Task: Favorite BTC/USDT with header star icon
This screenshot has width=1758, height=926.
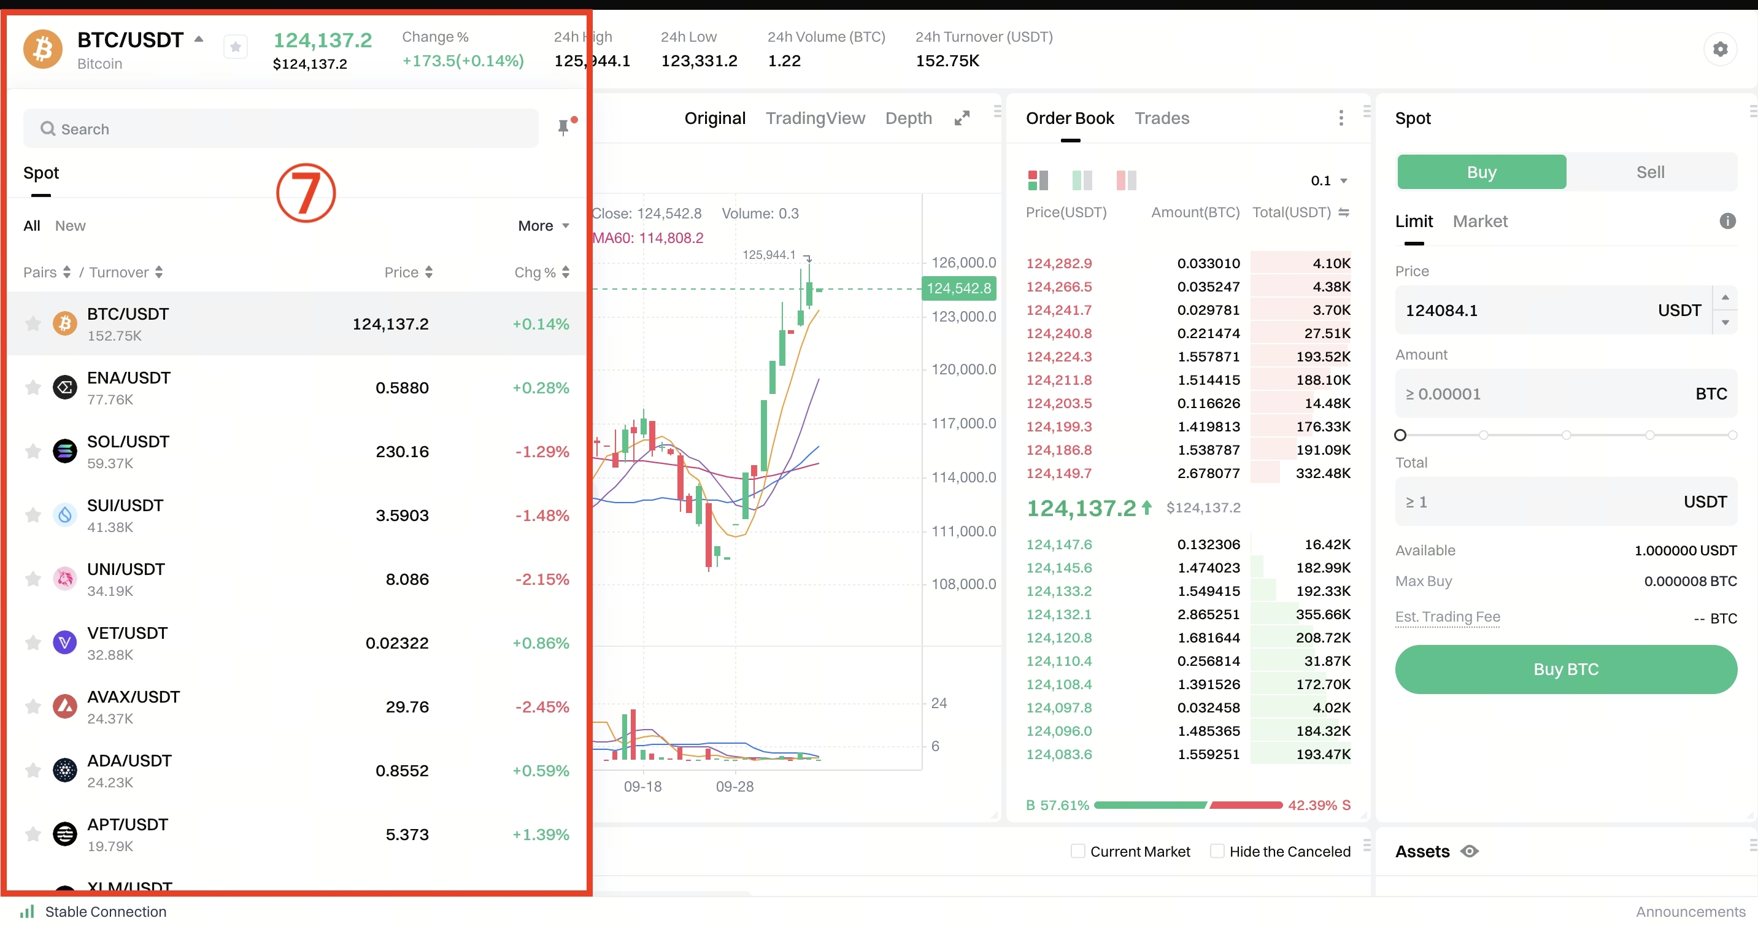Action: pos(236,47)
